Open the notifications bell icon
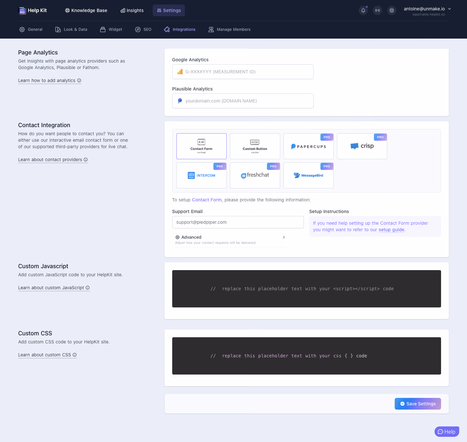 363,10
